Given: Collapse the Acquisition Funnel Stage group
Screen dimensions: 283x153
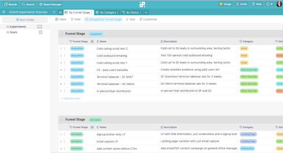Looking at the screenshot, I should click(61, 34).
